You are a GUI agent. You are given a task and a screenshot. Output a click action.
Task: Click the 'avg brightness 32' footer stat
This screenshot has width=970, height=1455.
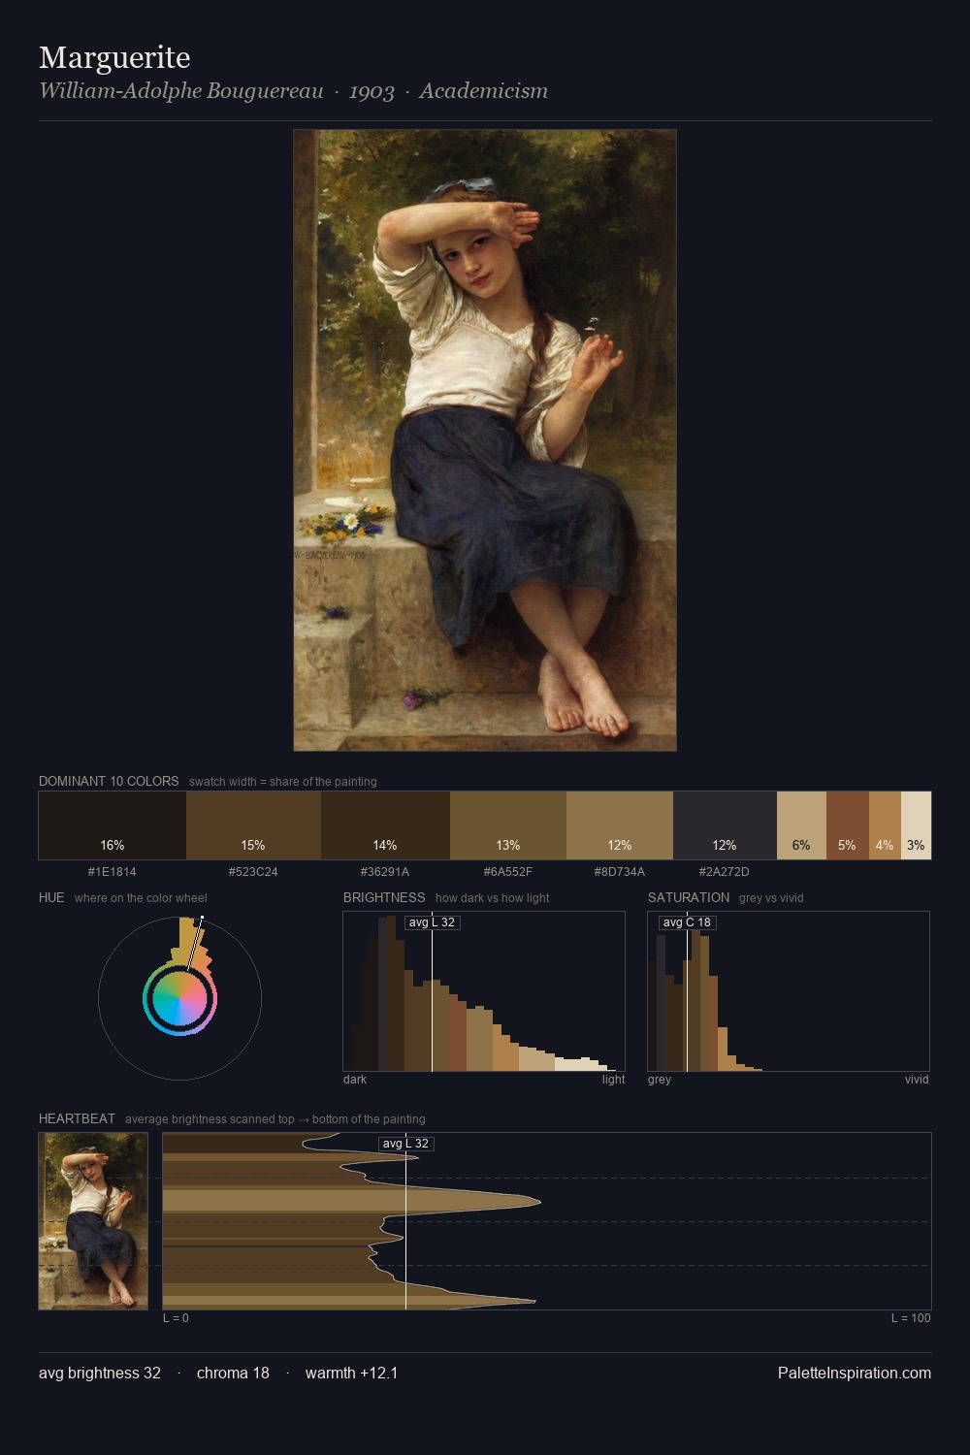tap(100, 1373)
